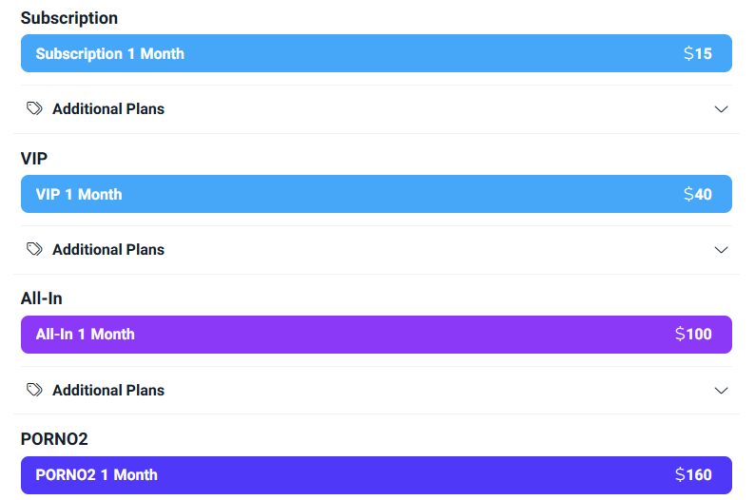
Task: Expand chevron for All-In additional plans
Action: [721, 391]
